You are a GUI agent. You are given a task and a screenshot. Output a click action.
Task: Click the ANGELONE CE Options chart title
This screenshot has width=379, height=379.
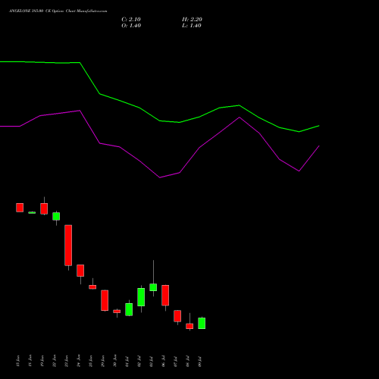coord(58,11)
